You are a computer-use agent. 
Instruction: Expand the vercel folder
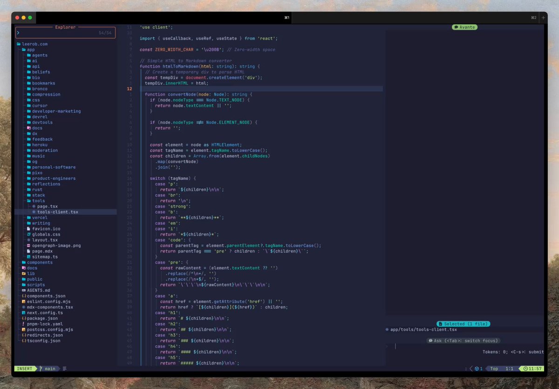39,218
